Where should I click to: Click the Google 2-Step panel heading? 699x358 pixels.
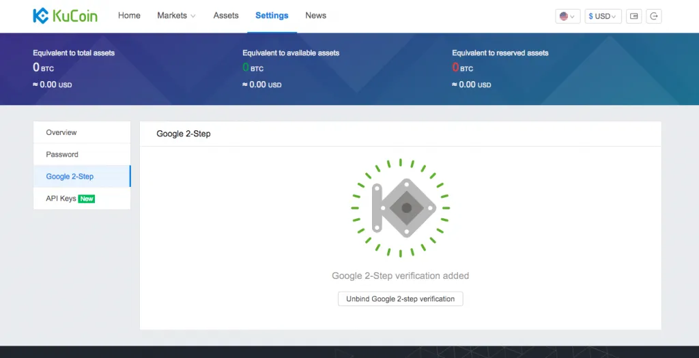point(183,134)
